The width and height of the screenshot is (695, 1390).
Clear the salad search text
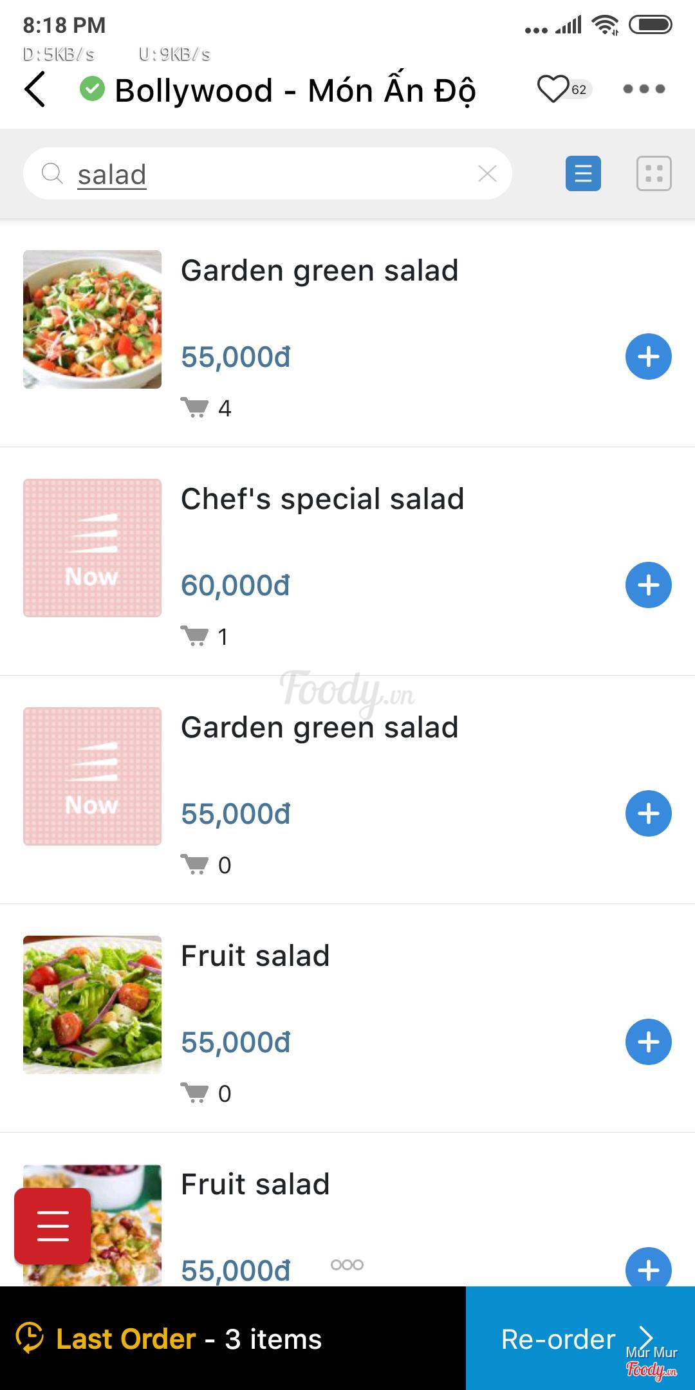click(487, 173)
